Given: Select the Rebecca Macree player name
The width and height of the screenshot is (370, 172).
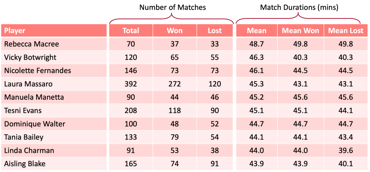Looking at the screenshot, I should [x=31, y=44].
